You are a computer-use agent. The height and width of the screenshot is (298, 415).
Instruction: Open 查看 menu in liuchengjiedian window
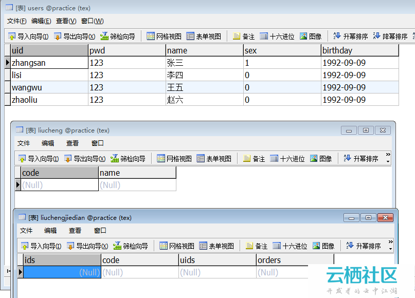tap(75, 230)
